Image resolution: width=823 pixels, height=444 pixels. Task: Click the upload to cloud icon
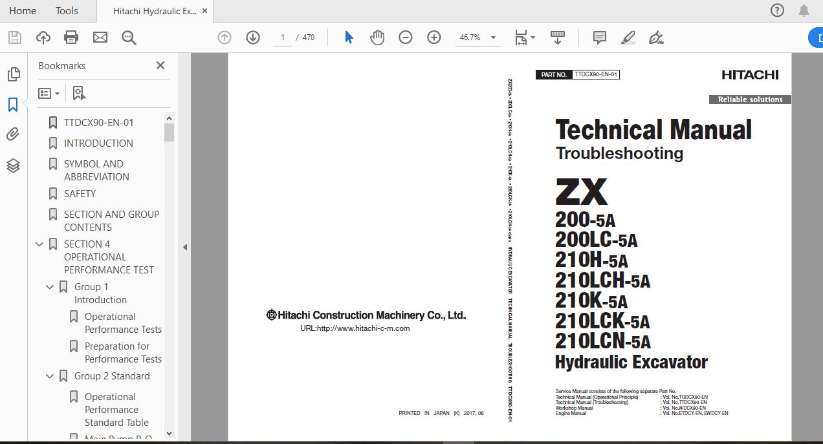coord(43,37)
